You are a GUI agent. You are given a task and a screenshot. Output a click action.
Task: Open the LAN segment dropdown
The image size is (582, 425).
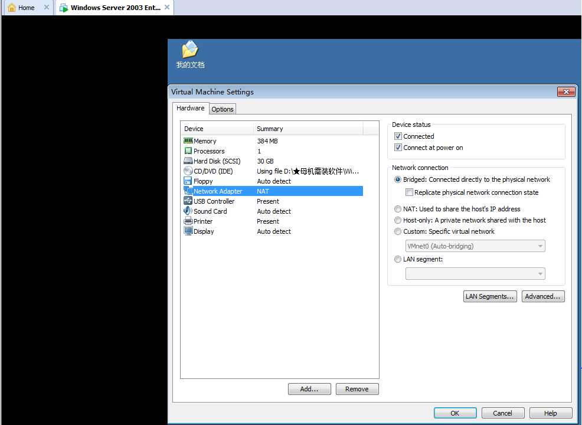(475, 274)
